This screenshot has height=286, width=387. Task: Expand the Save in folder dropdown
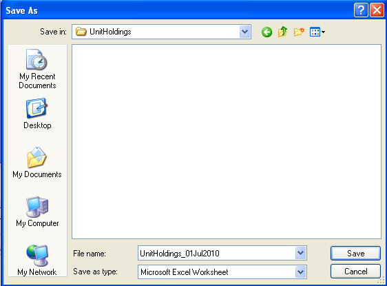[244, 32]
